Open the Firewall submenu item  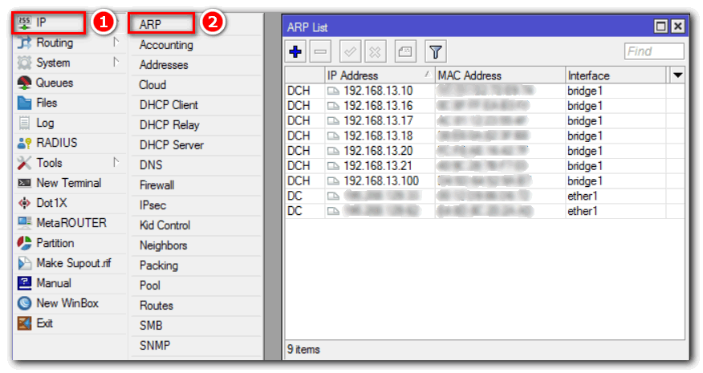pyautogui.click(x=157, y=185)
